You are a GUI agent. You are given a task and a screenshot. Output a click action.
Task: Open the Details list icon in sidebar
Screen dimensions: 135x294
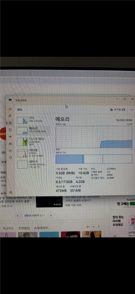tap(10, 150)
